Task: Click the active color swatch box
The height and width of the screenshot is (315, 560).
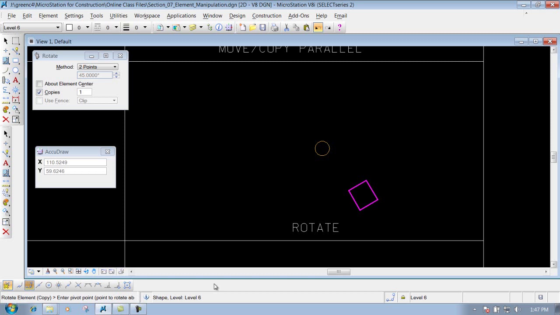Action: (69, 28)
